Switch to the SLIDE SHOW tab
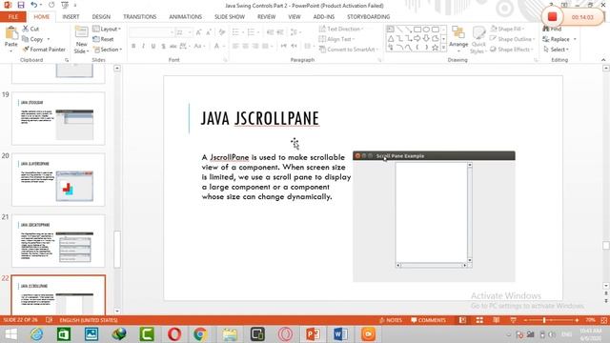The width and height of the screenshot is (610, 343). point(230,17)
